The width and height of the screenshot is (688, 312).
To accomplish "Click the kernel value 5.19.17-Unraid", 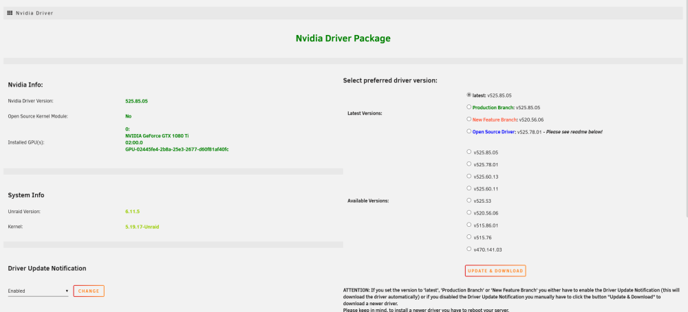I will click(142, 227).
